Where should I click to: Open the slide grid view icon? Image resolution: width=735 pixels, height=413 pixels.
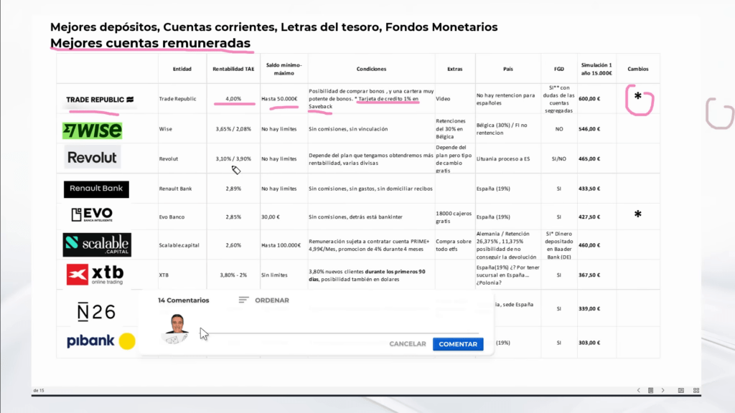[696, 390]
